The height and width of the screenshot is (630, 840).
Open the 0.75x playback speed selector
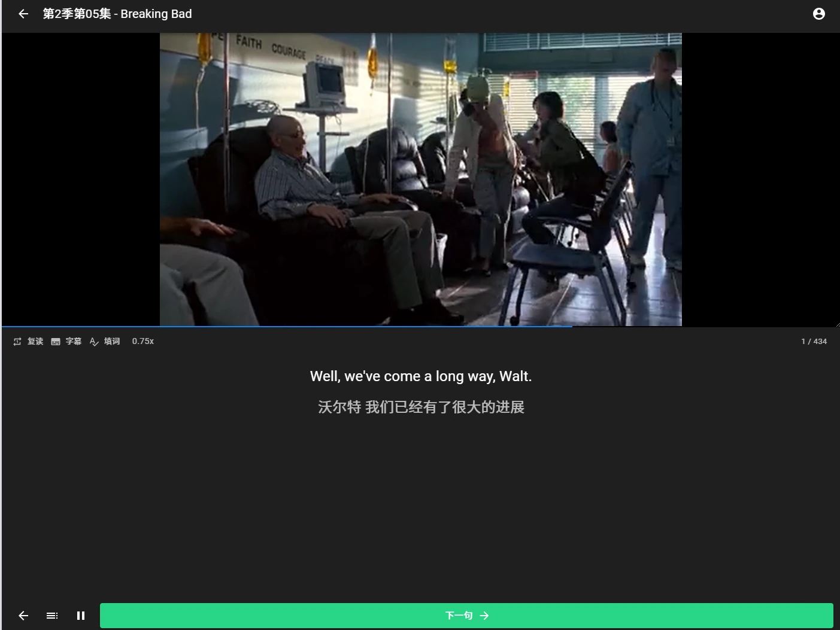pos(143,341)
